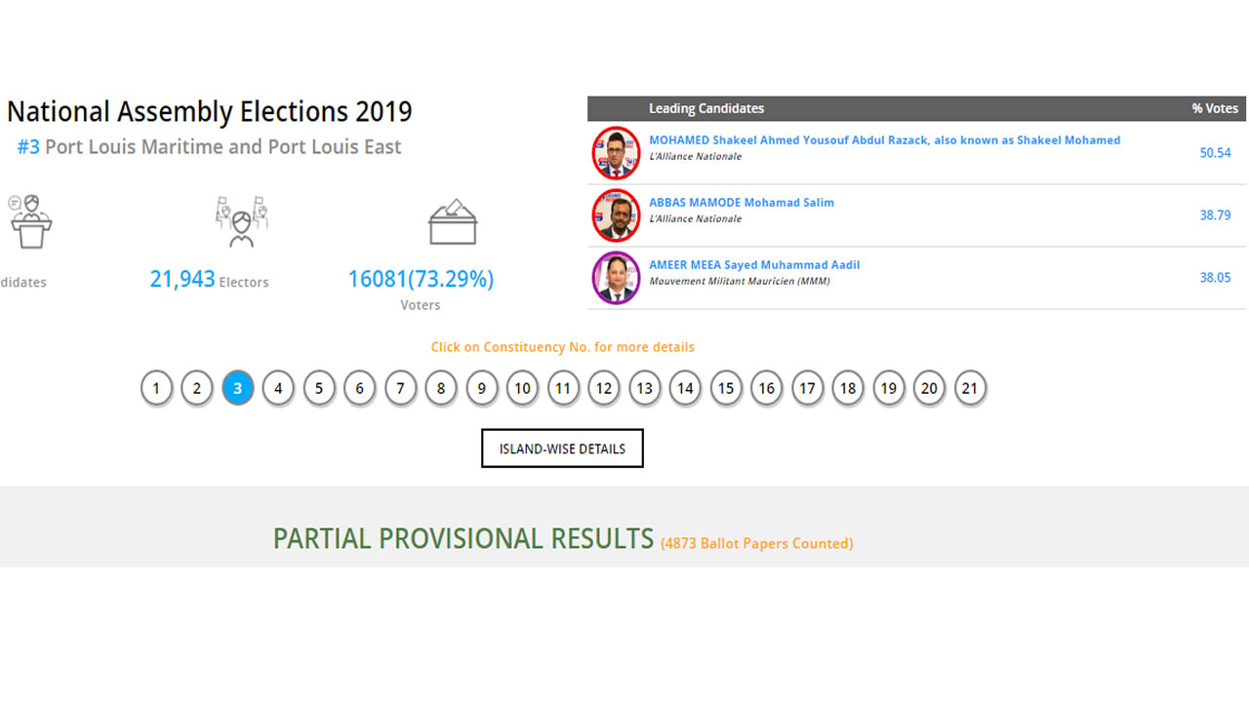Image resolution: width=1249 pixels, height=702 pixels.
Task: Click Ameer Meea's candidate photo
Action: coord(616,278)
